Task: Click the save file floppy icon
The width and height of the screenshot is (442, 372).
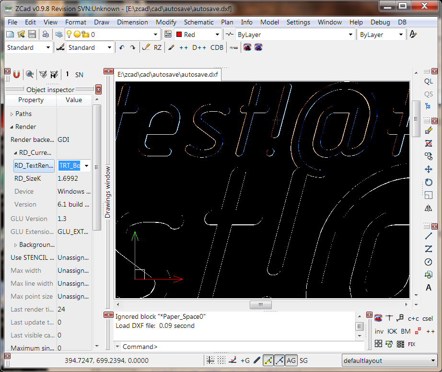Action: coord(32,35)
